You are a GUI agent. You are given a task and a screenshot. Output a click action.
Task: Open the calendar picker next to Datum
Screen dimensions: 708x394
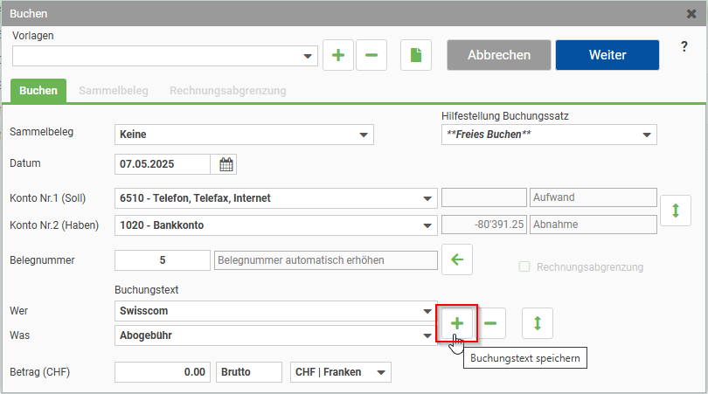[x=226, y=163]
